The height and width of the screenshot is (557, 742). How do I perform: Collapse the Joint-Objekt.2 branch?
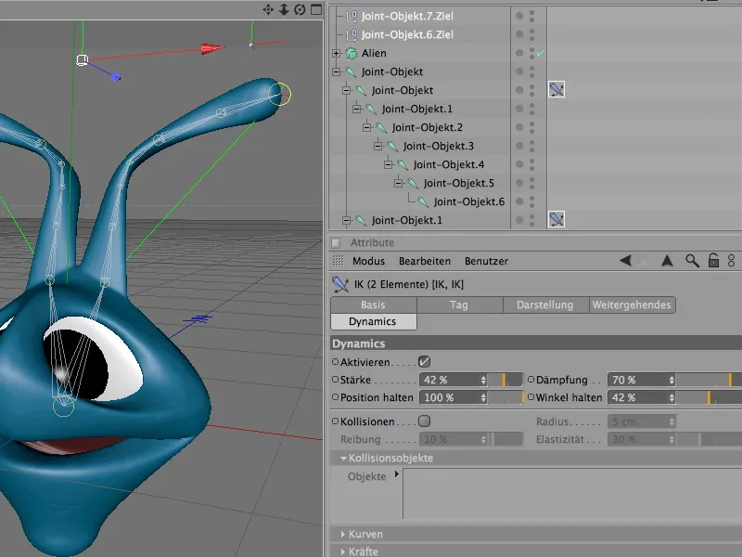click(367, 128)
